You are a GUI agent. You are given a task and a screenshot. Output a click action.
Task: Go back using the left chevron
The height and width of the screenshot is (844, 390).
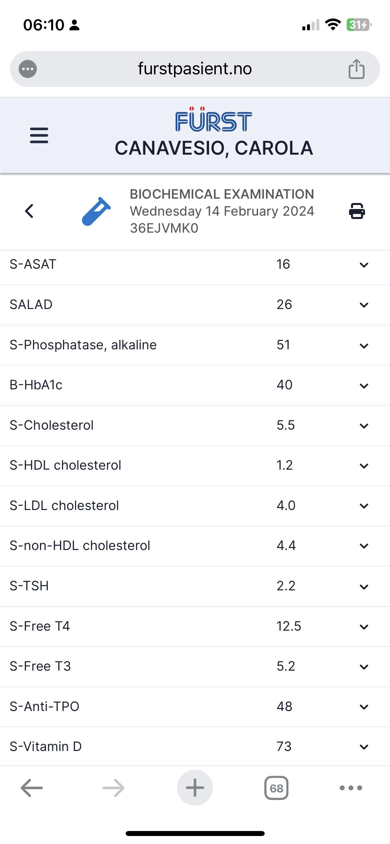point(29,211)
